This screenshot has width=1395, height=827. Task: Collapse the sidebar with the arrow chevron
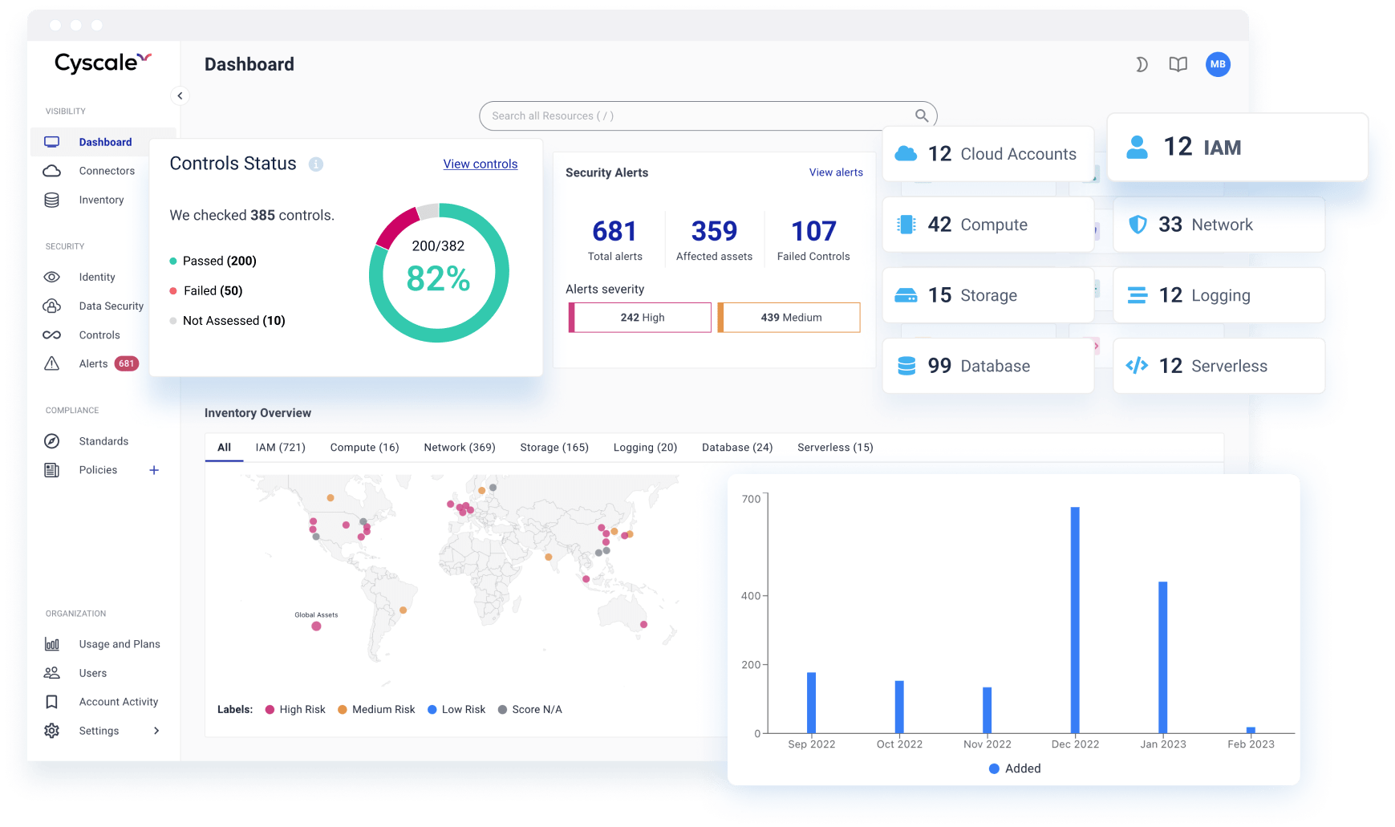click(180, 95)
